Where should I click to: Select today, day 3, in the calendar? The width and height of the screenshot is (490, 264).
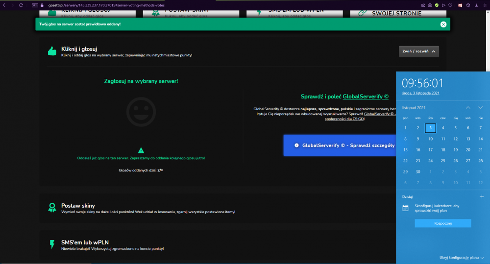430,128
